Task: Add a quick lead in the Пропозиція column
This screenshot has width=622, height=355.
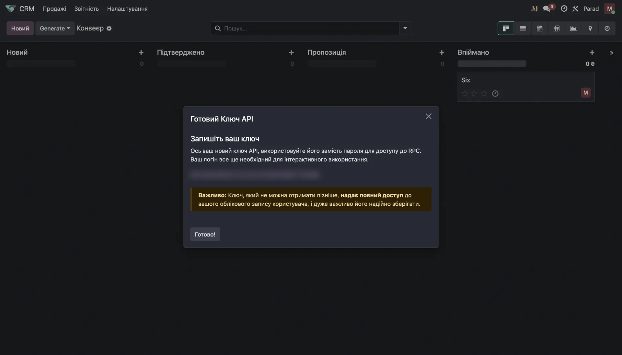Action: click(x=442, y=52)
